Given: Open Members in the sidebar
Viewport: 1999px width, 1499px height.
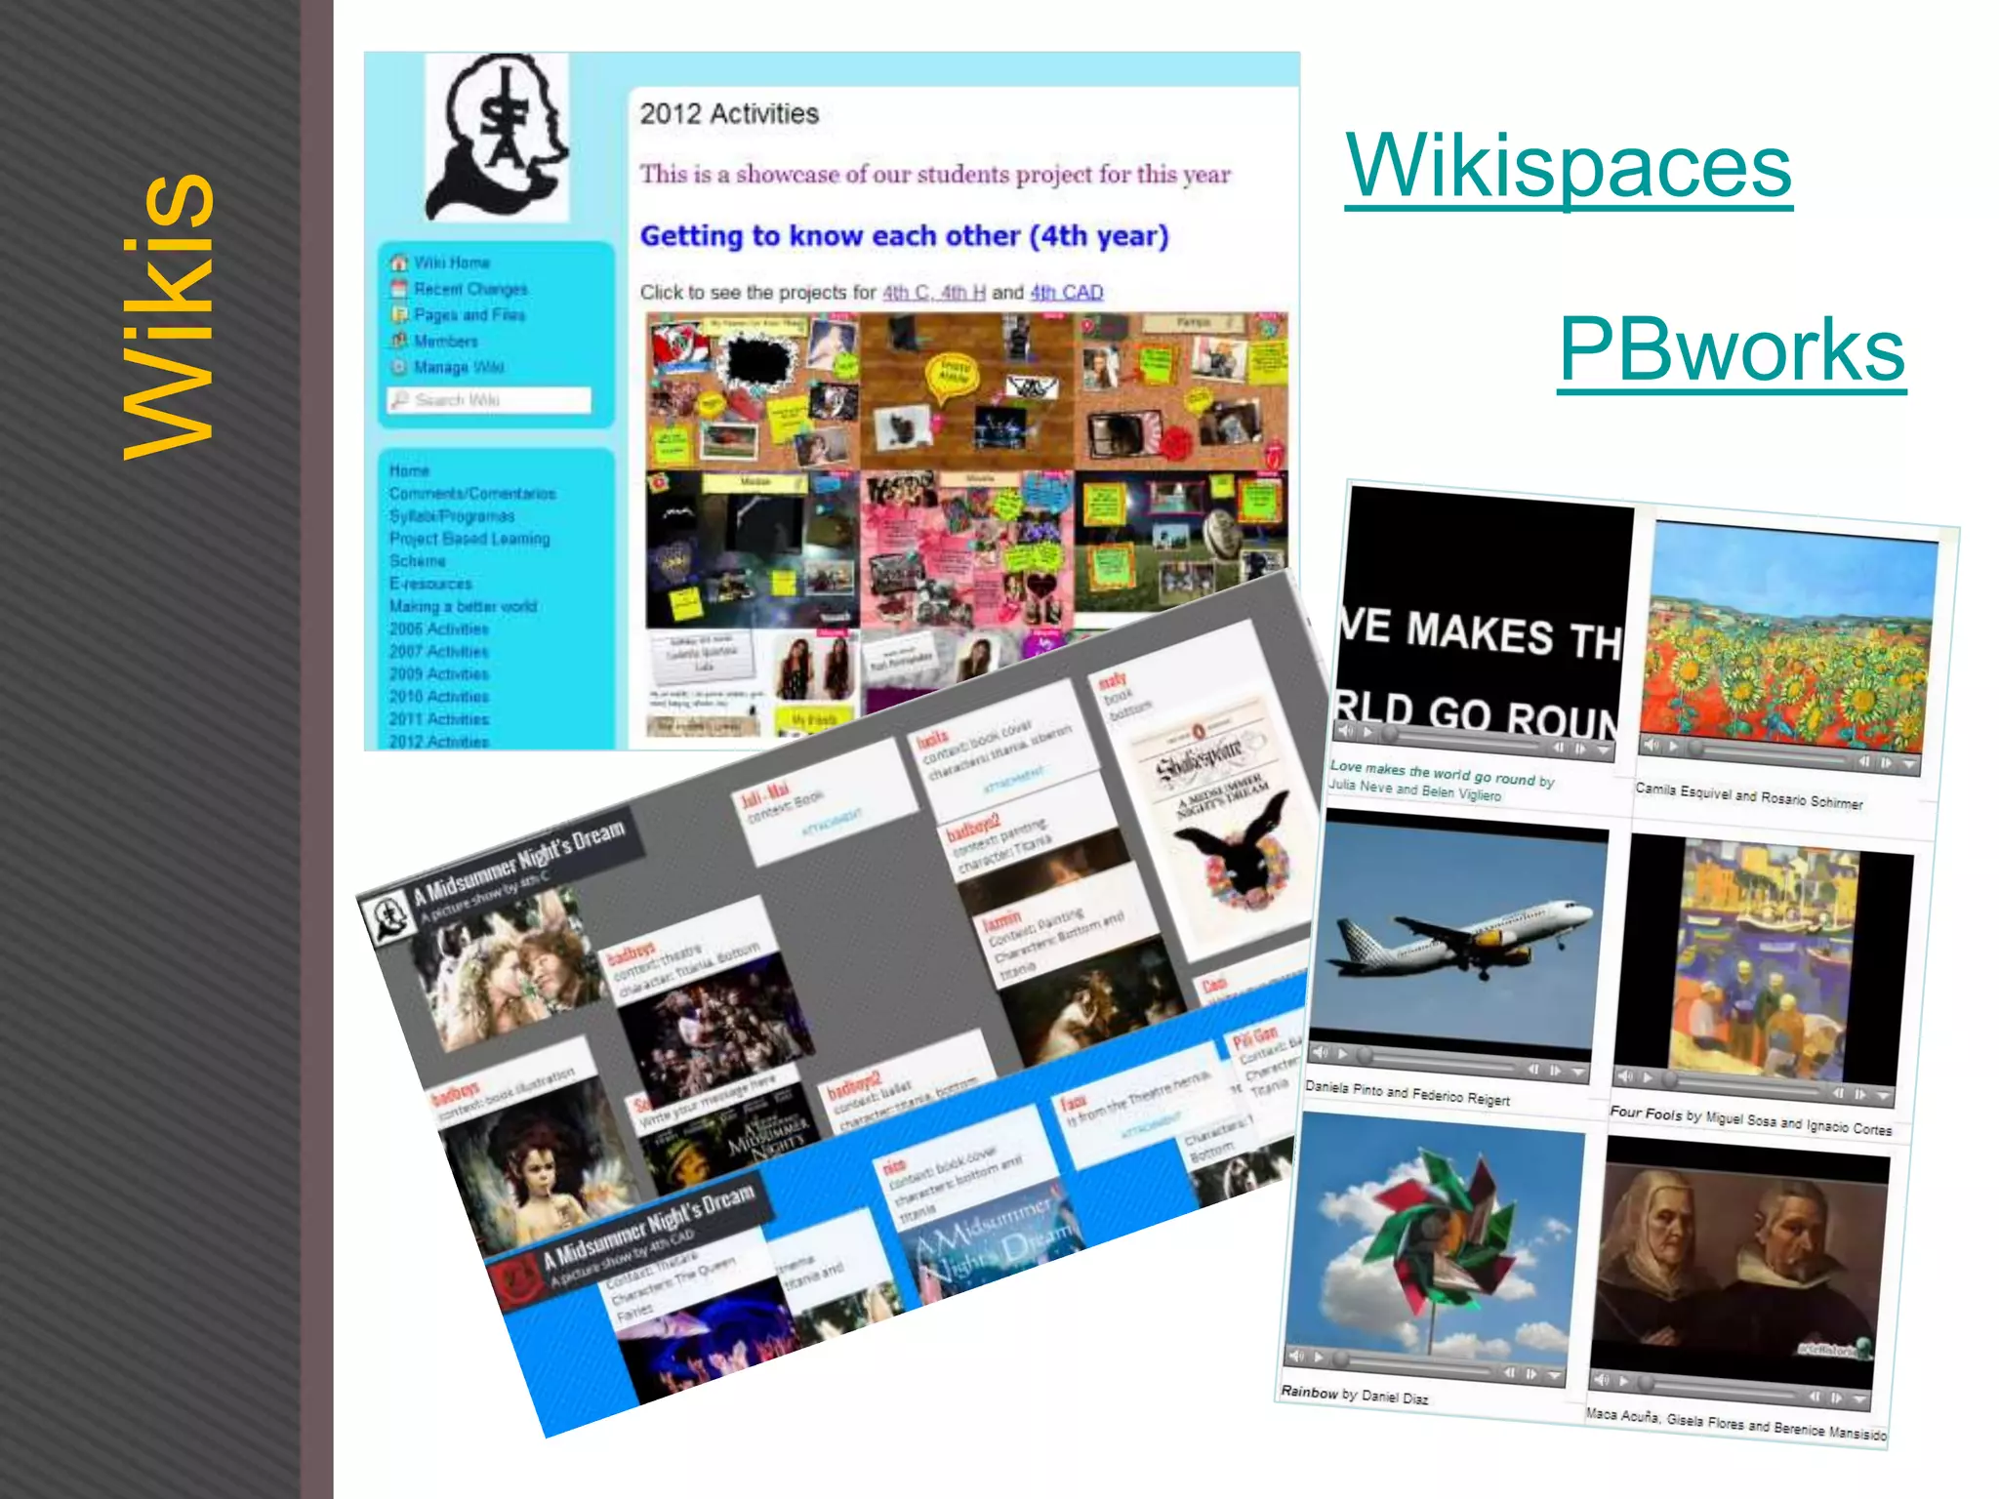Looking at the screenshot, I should pos(446,342).
